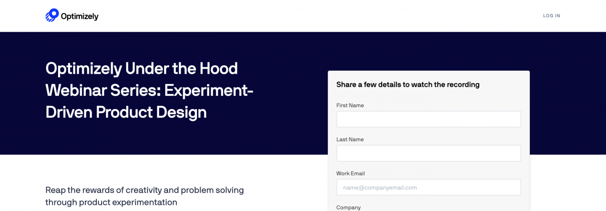Click the name@companyemail.com placeholder text
This screenshot has height=211, width=606.
[380, 188]
